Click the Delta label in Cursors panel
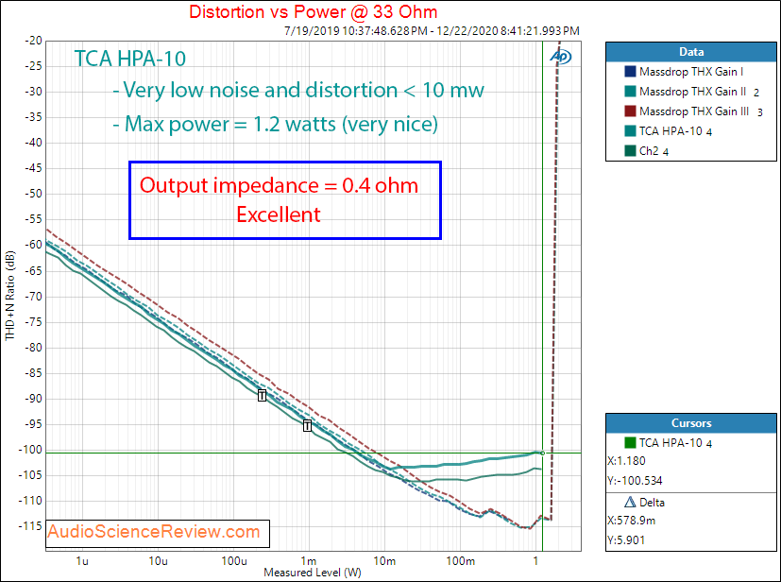The image size is (781, 582). [652, 502]
